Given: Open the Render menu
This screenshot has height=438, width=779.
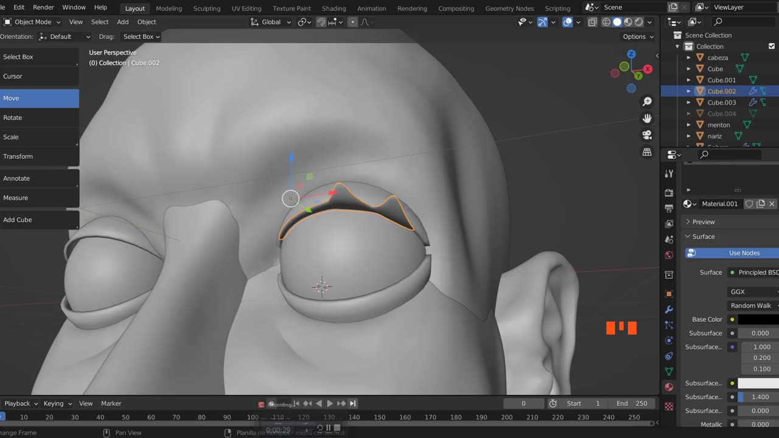Looking at the screenshot, I should [x=43, y=7].
